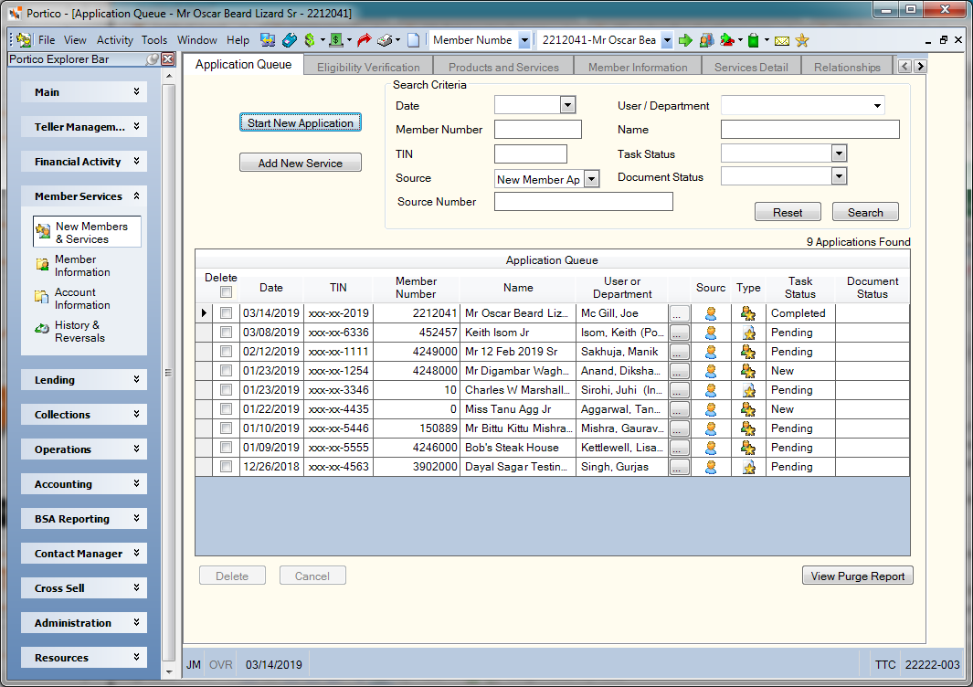Open the Activity menu
The height and width of the screenshot is (687, 973).
(x=114, y=40)
